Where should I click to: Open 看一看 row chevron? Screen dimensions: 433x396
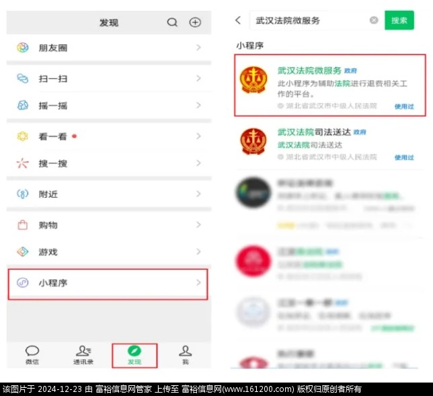198,136
